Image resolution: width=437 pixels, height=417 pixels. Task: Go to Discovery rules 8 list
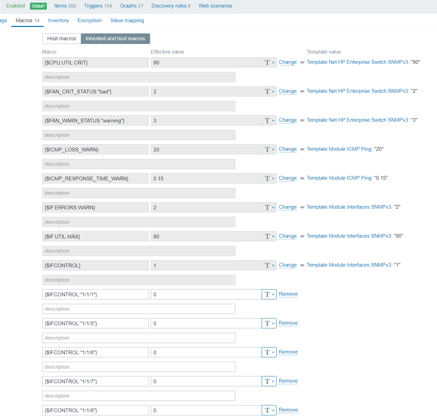click(x=171, y=6)
